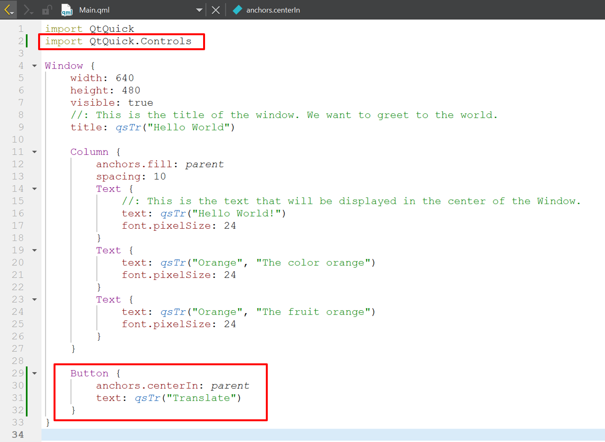This screenshot has width=605, height=442.
Task: Click line number 34 in the gutter
Action: (17, 435)
